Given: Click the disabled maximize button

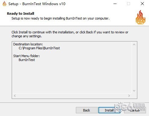Looking at the screenshot, I should pyautogui.click(x=129, y=4).
